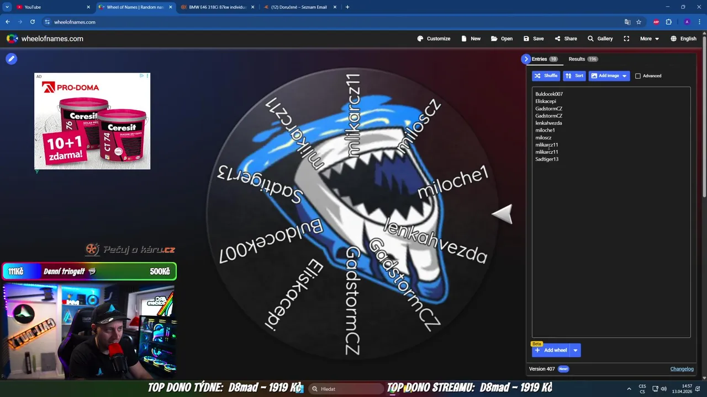707x397 pixels.
Task: Sort the entries alphabetically
Action: pos(574,76)
